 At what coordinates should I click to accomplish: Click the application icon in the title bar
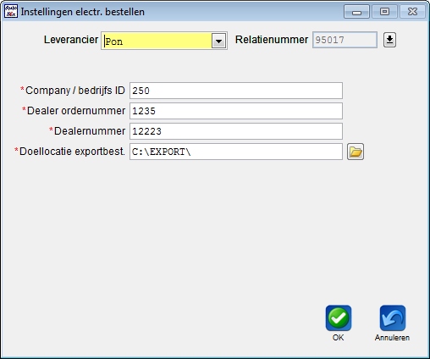[11, 11]
